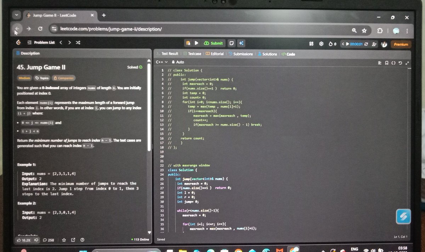Click the ENG language indicator in taskbar
Screen dimensions: 425x252
click(354, 249)
